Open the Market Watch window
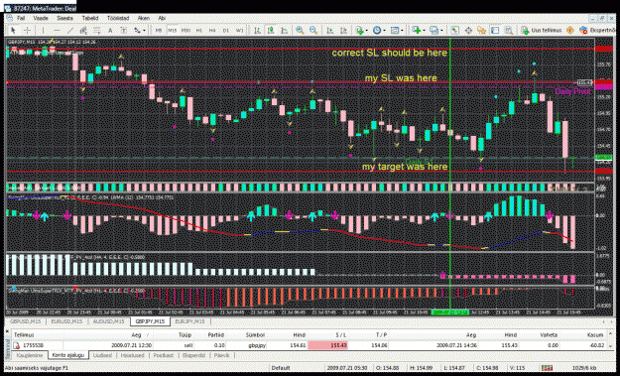The image size is (620, 376). tap(455, 31)
